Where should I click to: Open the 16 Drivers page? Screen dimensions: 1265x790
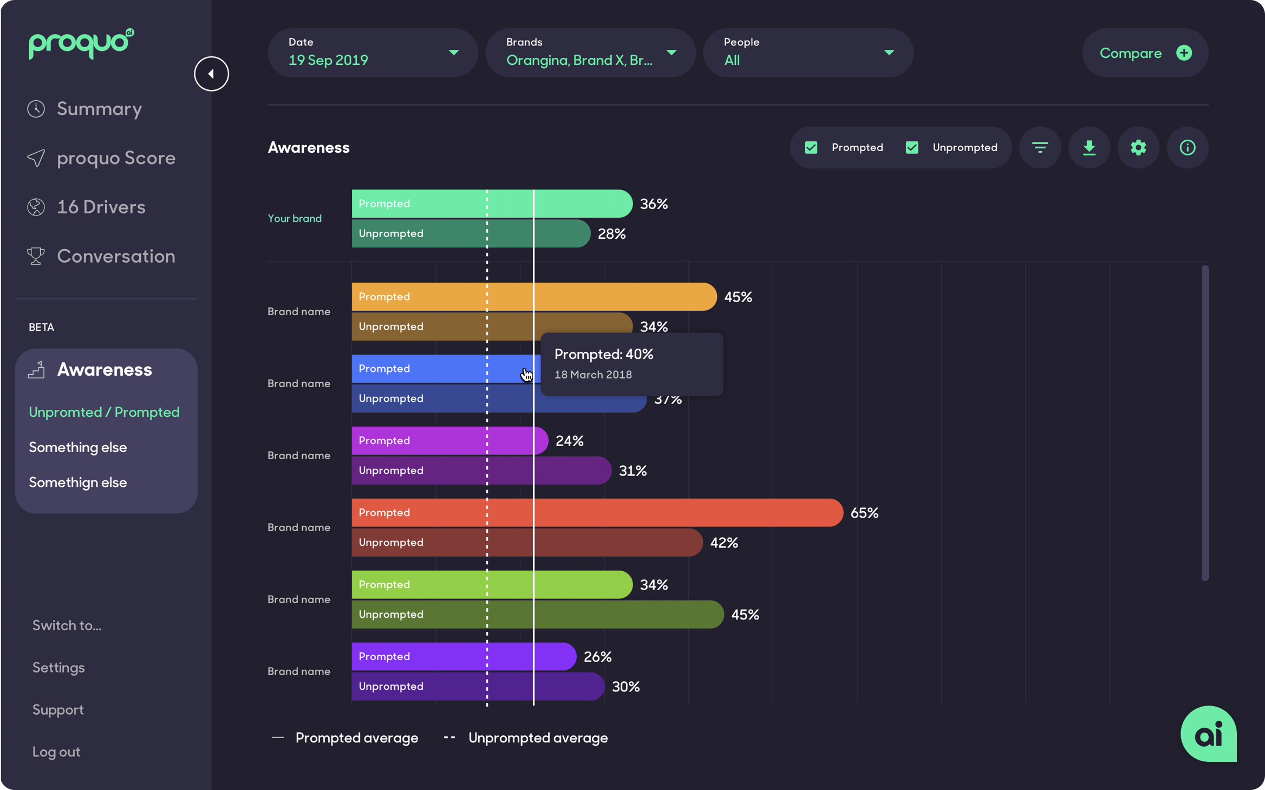click(101, 207)
